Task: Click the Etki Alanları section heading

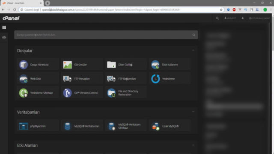Action: (27, 145)
